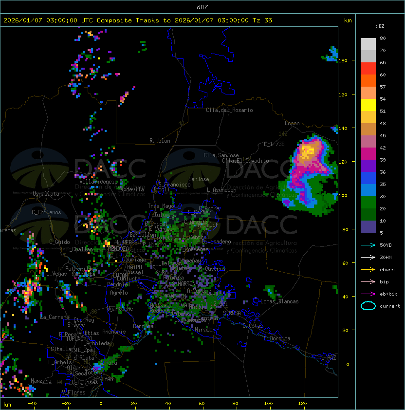Viewport: 405px width, 410px height.
Task: Click the 'E_1-736' map label
Action: coord(274,144)
